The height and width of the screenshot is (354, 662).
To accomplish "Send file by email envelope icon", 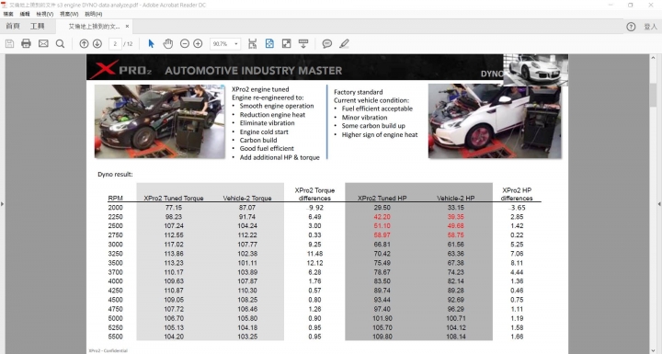I will pyautogui.click(x=43, y=43).
